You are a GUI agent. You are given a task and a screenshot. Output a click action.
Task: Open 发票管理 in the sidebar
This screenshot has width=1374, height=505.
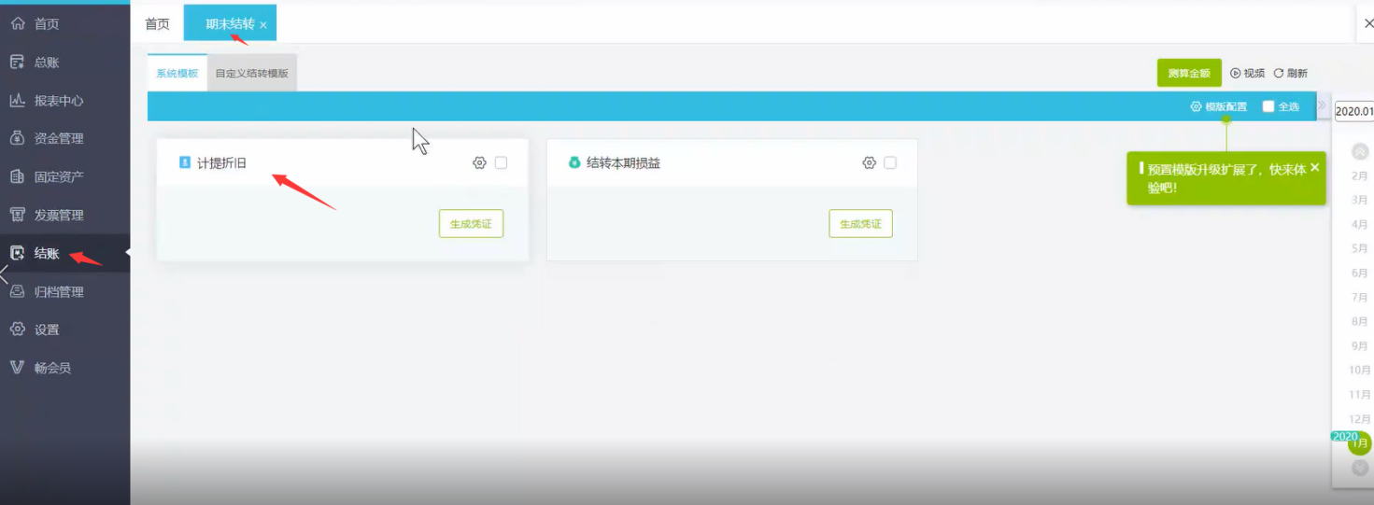[x=64, y=215]
